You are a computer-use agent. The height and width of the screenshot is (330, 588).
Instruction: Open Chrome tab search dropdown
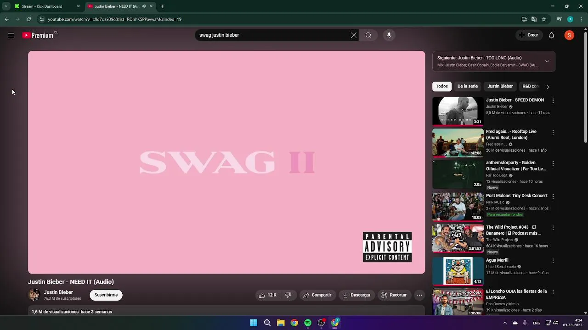coord(6,6)
